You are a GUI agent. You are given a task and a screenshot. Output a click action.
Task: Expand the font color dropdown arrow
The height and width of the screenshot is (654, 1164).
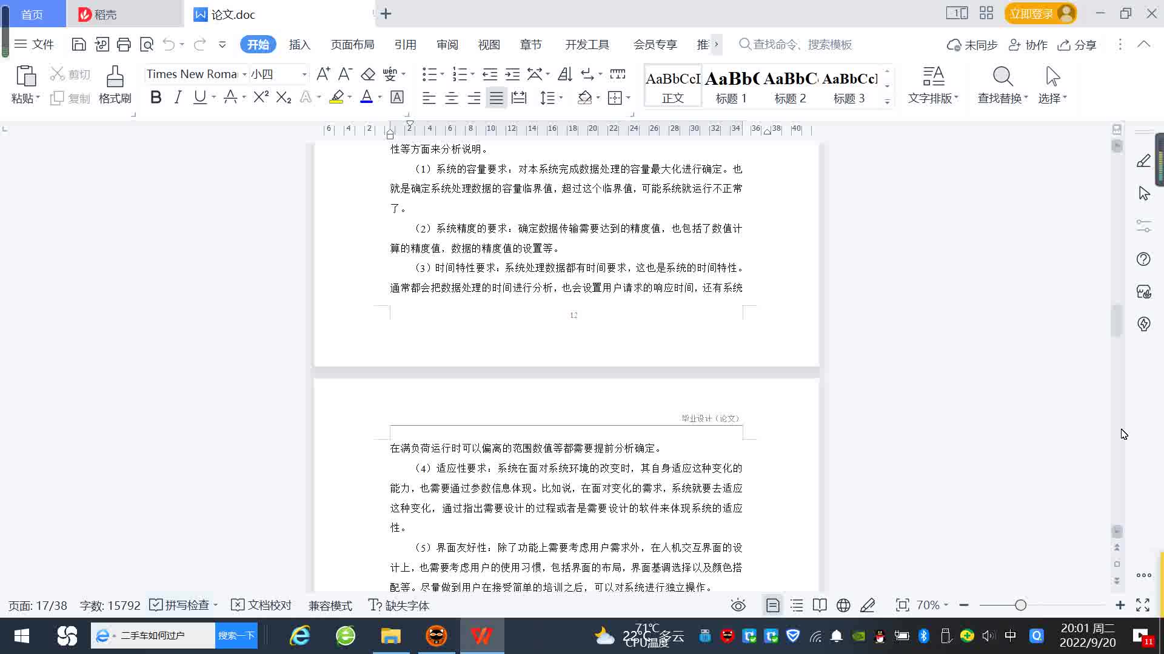coord(380,97)
